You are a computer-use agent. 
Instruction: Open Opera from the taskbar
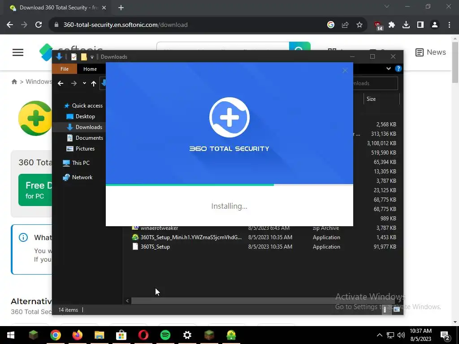pyautogui.click(x=143, y=335)
